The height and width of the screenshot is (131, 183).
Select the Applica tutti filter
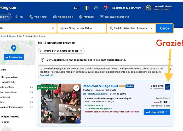point(9,82)
